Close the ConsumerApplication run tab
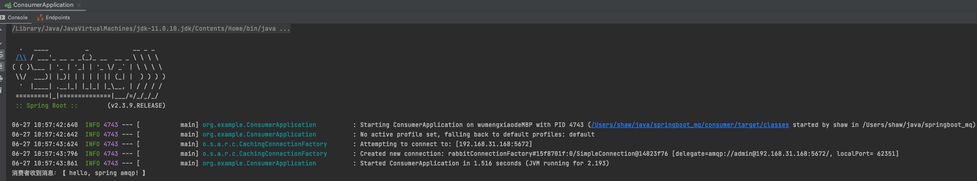Screen dimensions: 977x181 point(79,5)
